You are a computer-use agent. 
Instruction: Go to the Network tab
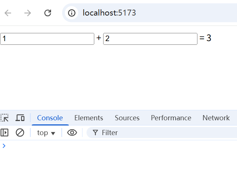coord(216,118)
